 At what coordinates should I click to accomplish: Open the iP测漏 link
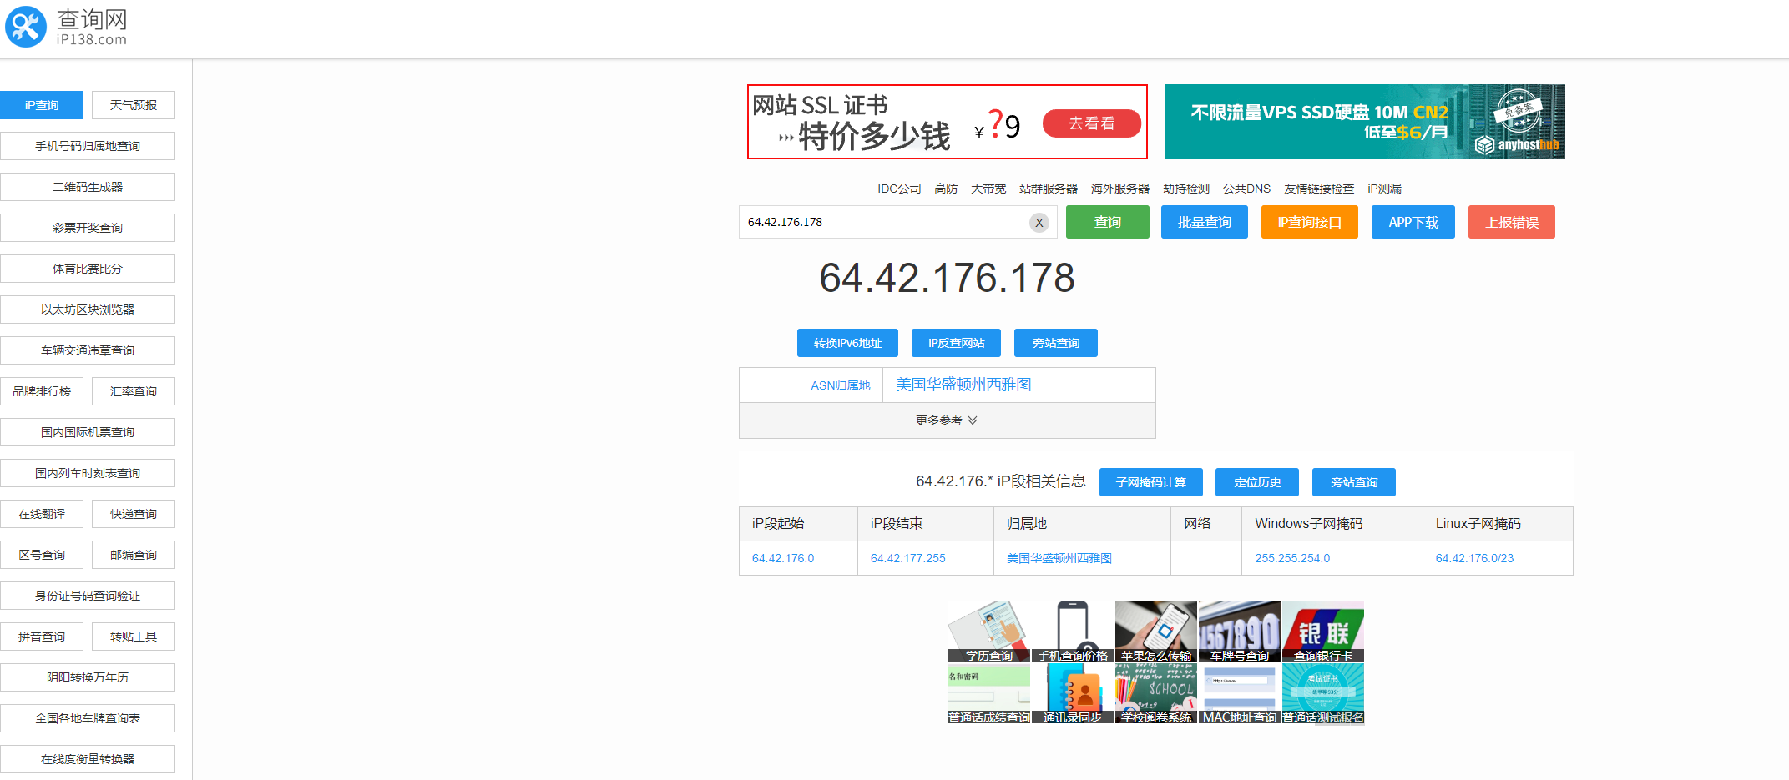click(1385, 189)
